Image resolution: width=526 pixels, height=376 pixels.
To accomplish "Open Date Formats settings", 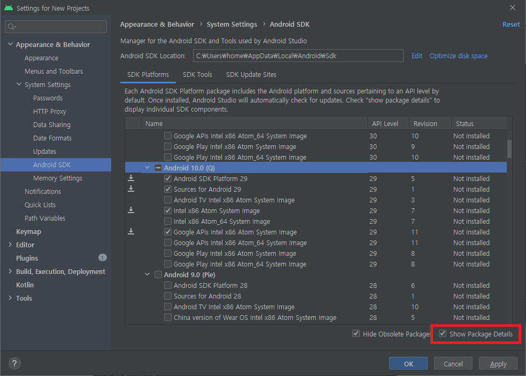I will click(52, 138).
